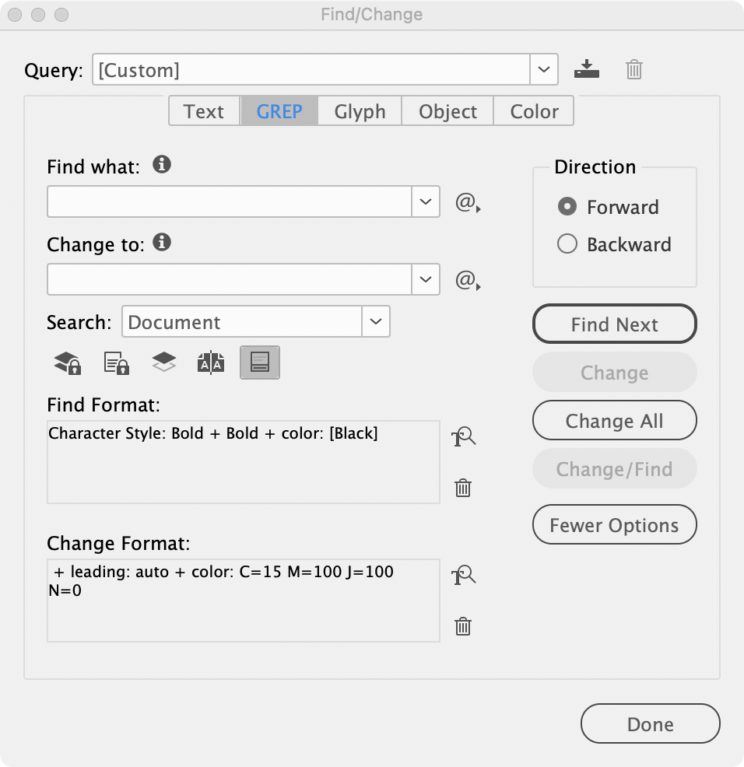Toggle Include Locked Layers search option
This screenshot has height=767, width=744.
click(x=68, y=363)
